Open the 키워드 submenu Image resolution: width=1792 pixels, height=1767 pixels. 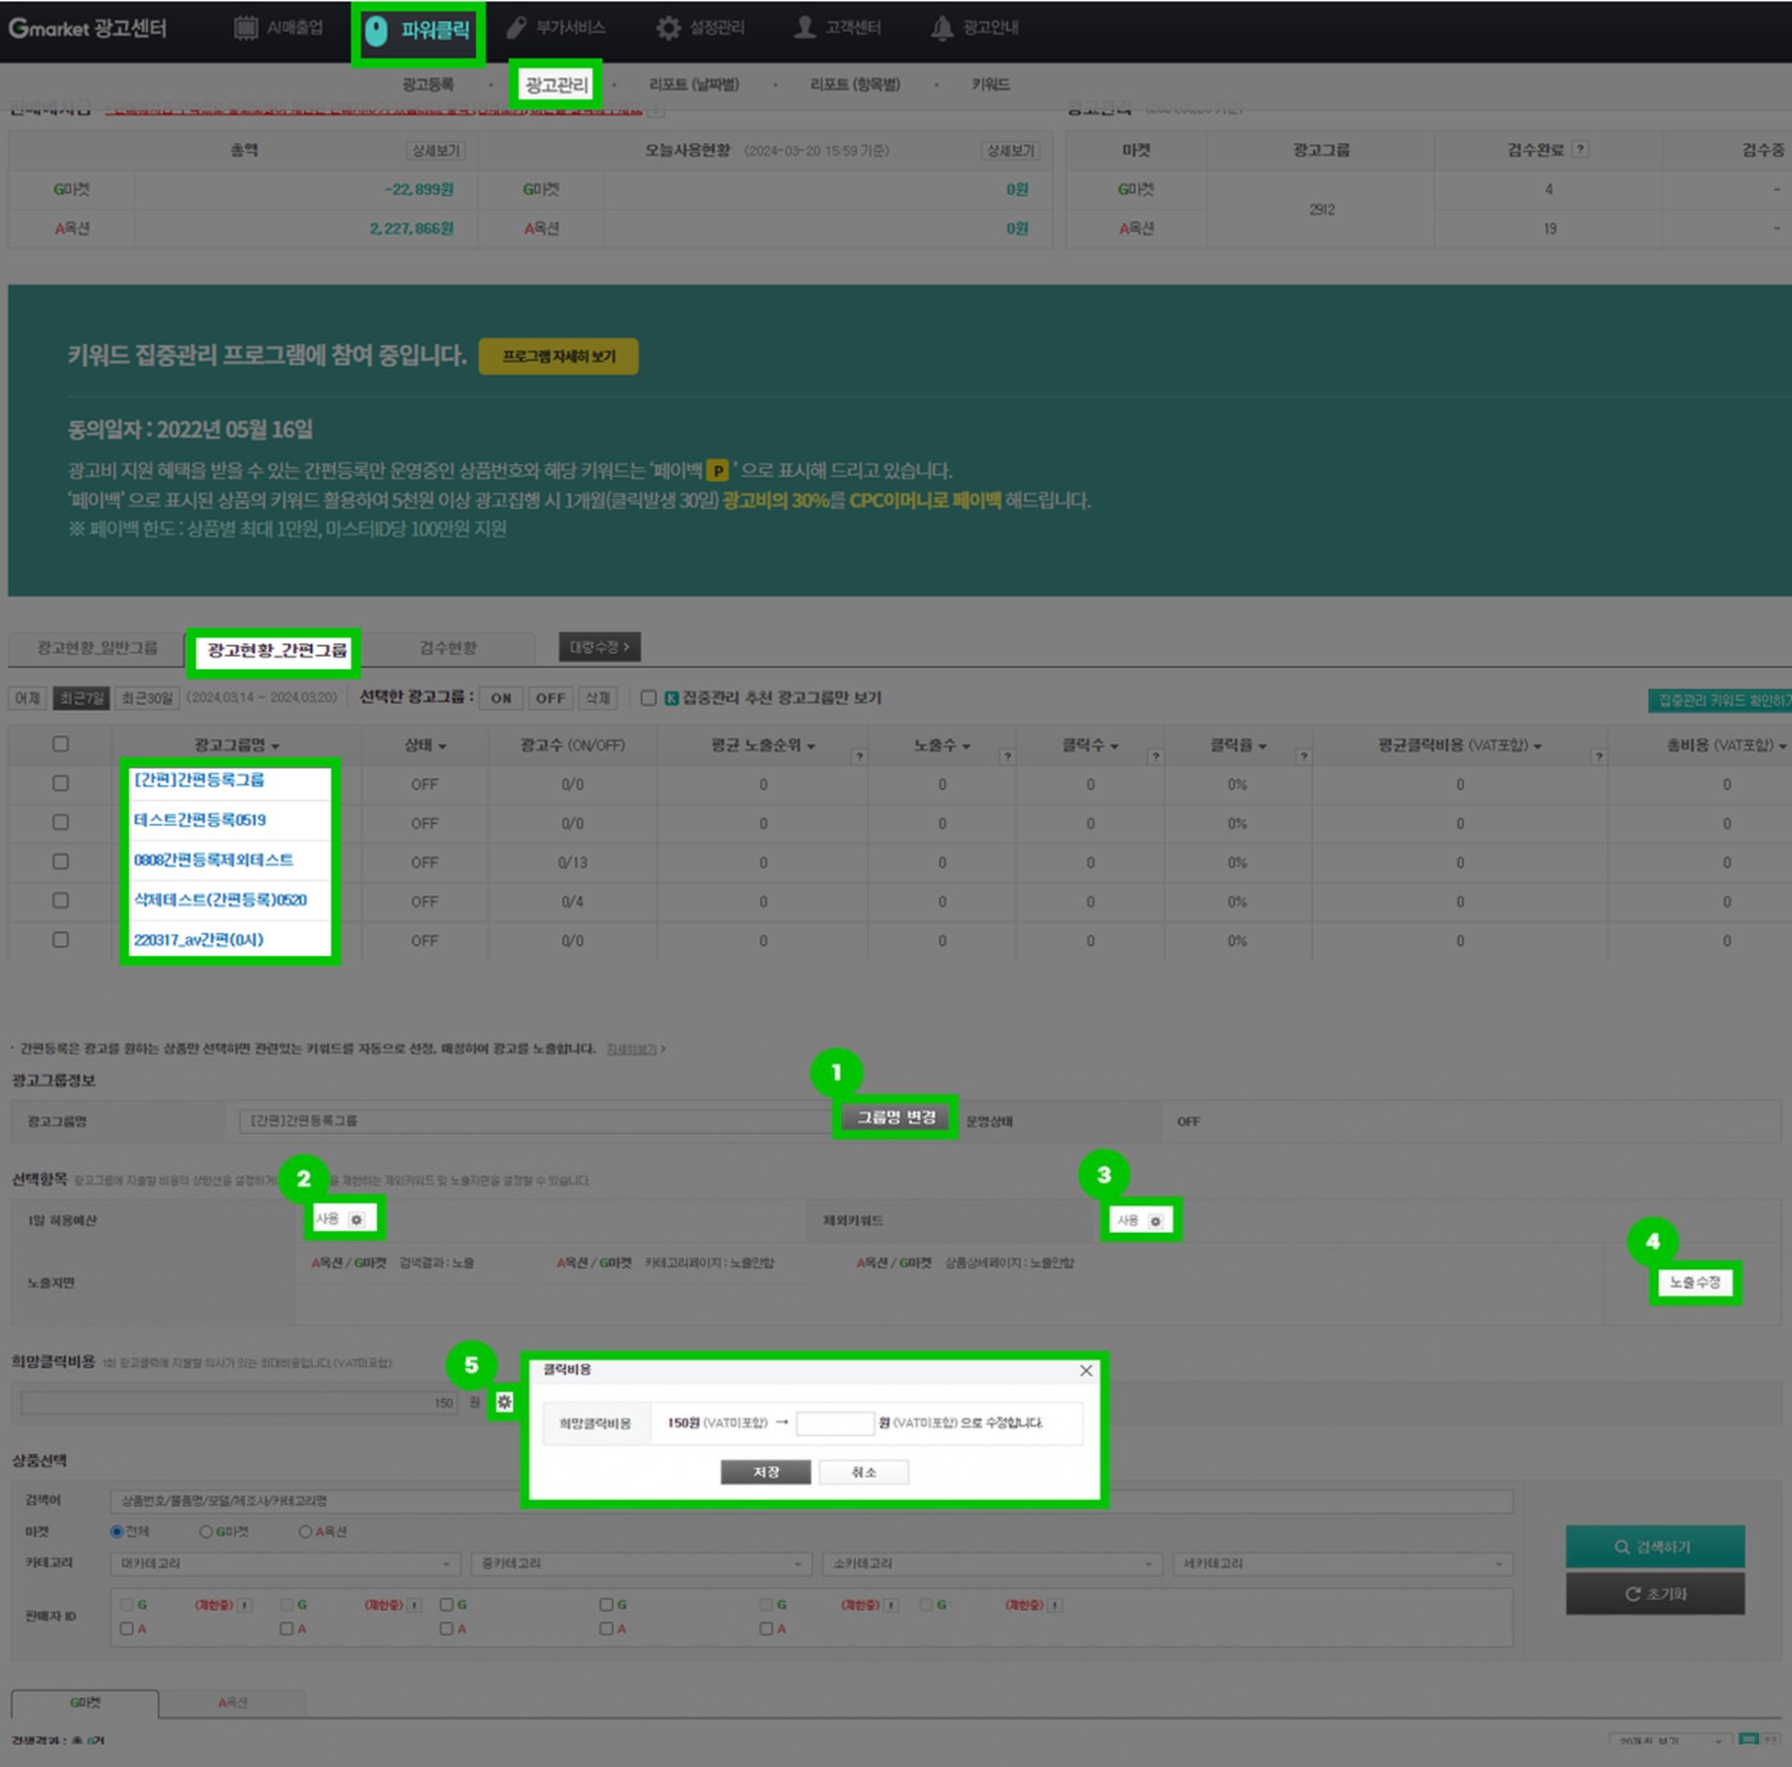click(991, 84)
